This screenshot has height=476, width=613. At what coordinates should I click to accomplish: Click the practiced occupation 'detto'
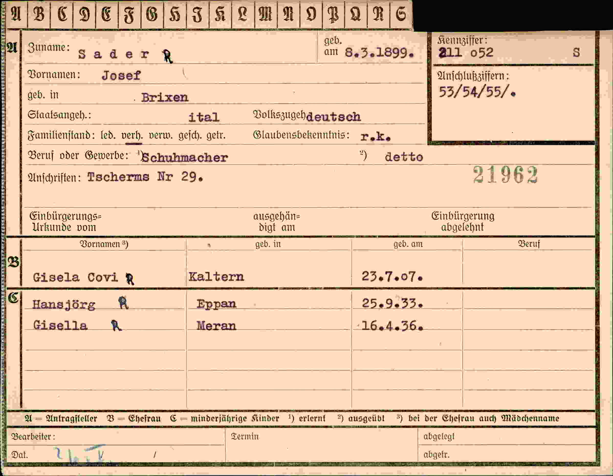tap(404, 157)
